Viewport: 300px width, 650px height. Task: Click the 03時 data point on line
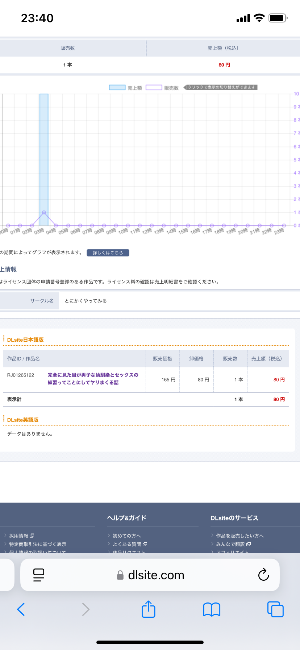(44, 213)
